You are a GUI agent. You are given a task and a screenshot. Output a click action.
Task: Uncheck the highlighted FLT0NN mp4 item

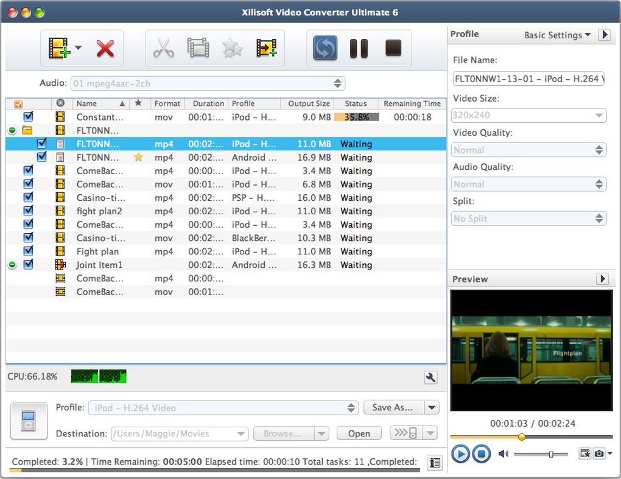point(41,144)
